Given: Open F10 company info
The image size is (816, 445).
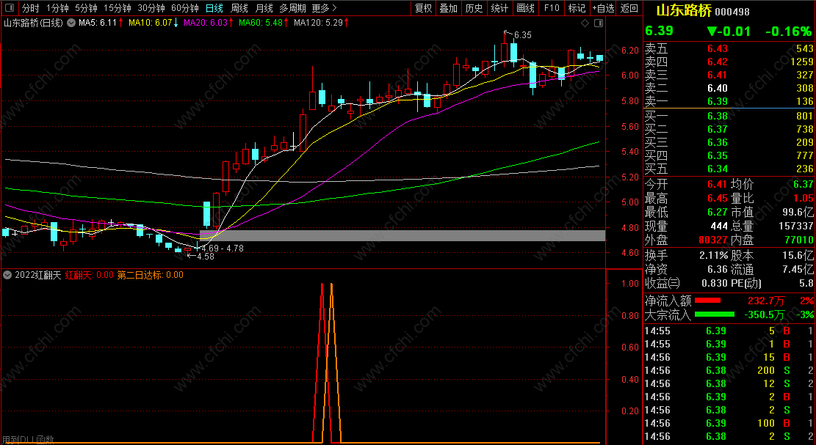Looking at the screenshot, I should (x=551, y=8).
